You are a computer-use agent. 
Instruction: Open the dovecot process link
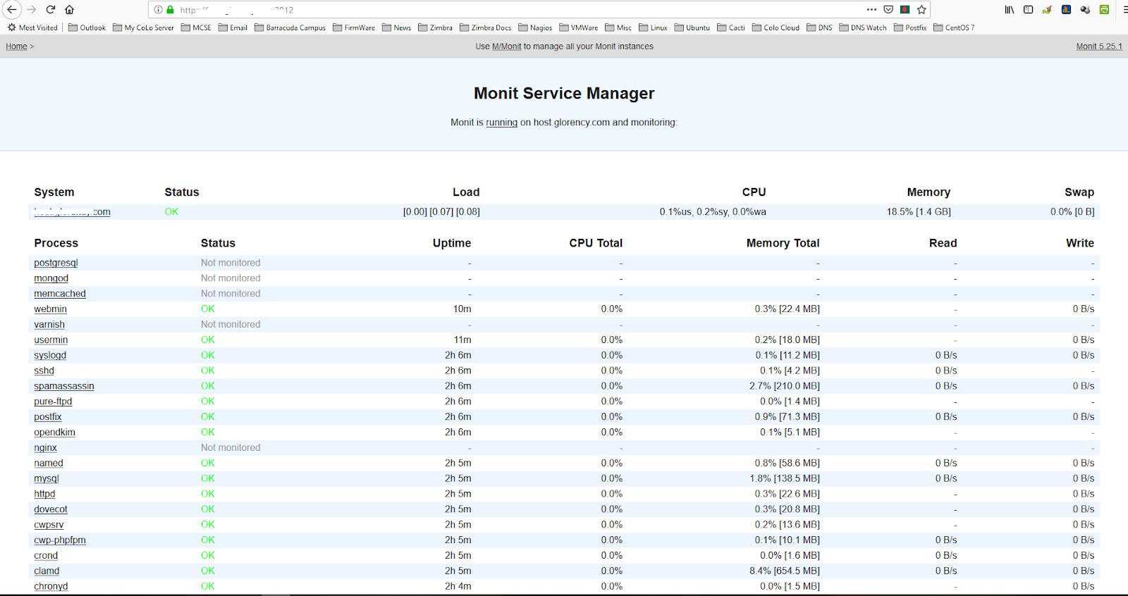tap(51, 509)
